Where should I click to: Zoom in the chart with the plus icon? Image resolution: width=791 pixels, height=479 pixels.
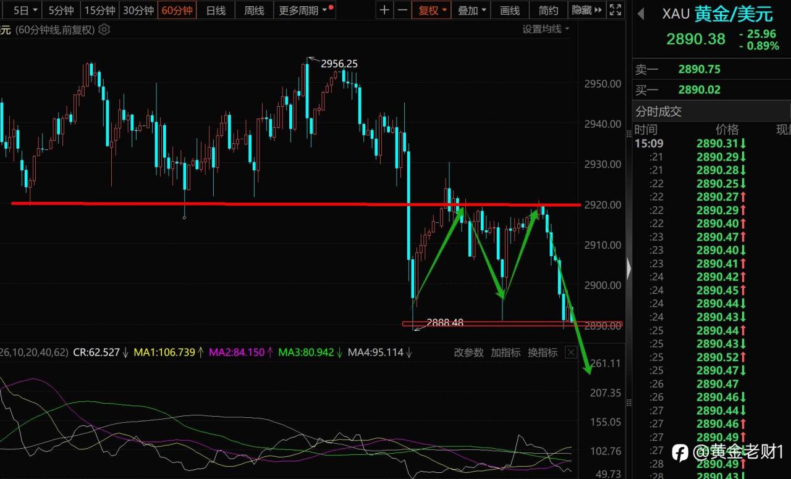(x=384, y=10)
